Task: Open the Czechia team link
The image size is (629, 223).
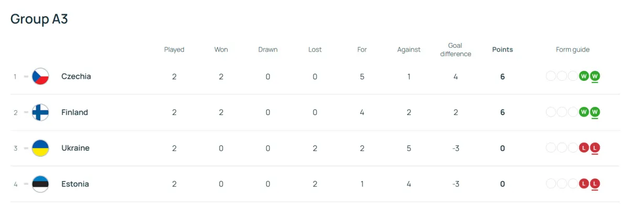Action: point(76,77)
